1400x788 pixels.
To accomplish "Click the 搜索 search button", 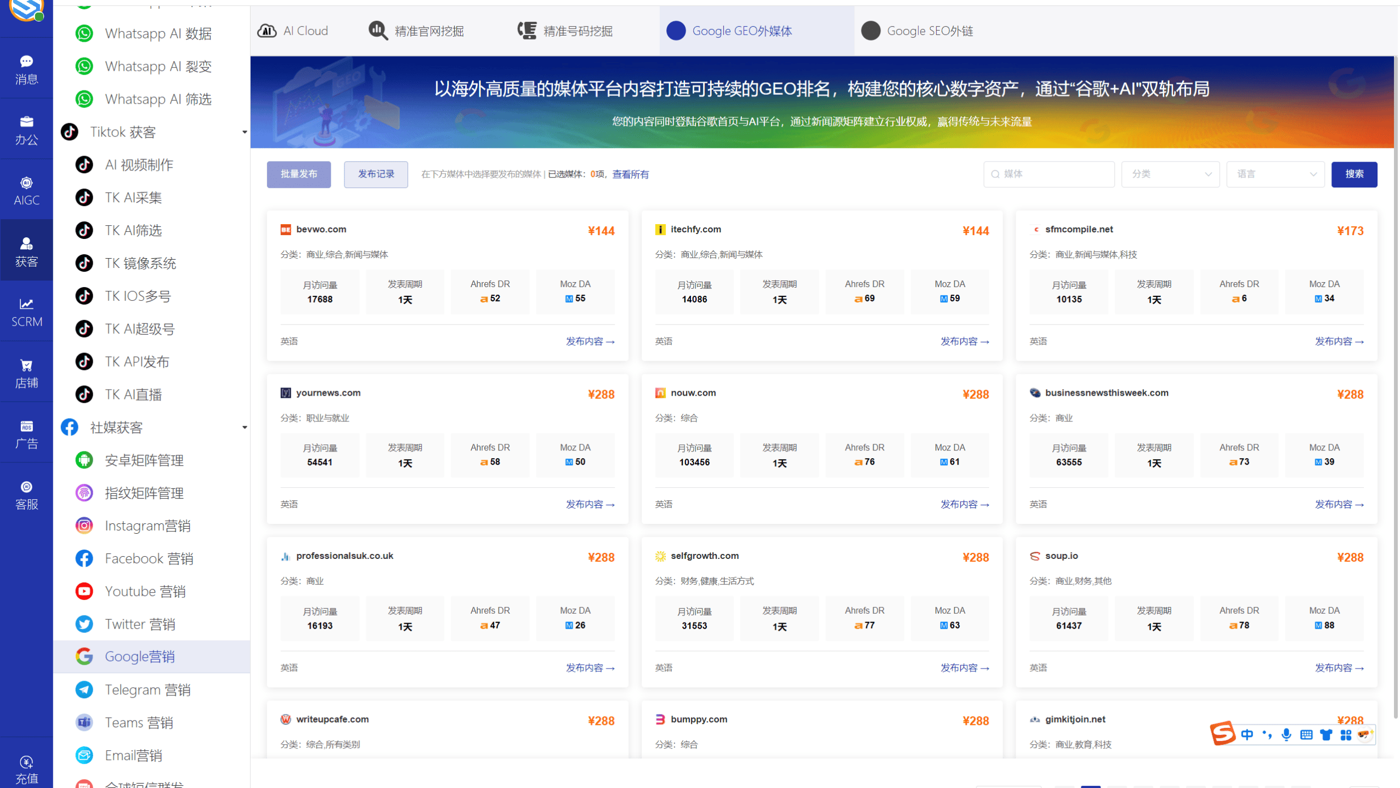I will [x=1354, y=174].
